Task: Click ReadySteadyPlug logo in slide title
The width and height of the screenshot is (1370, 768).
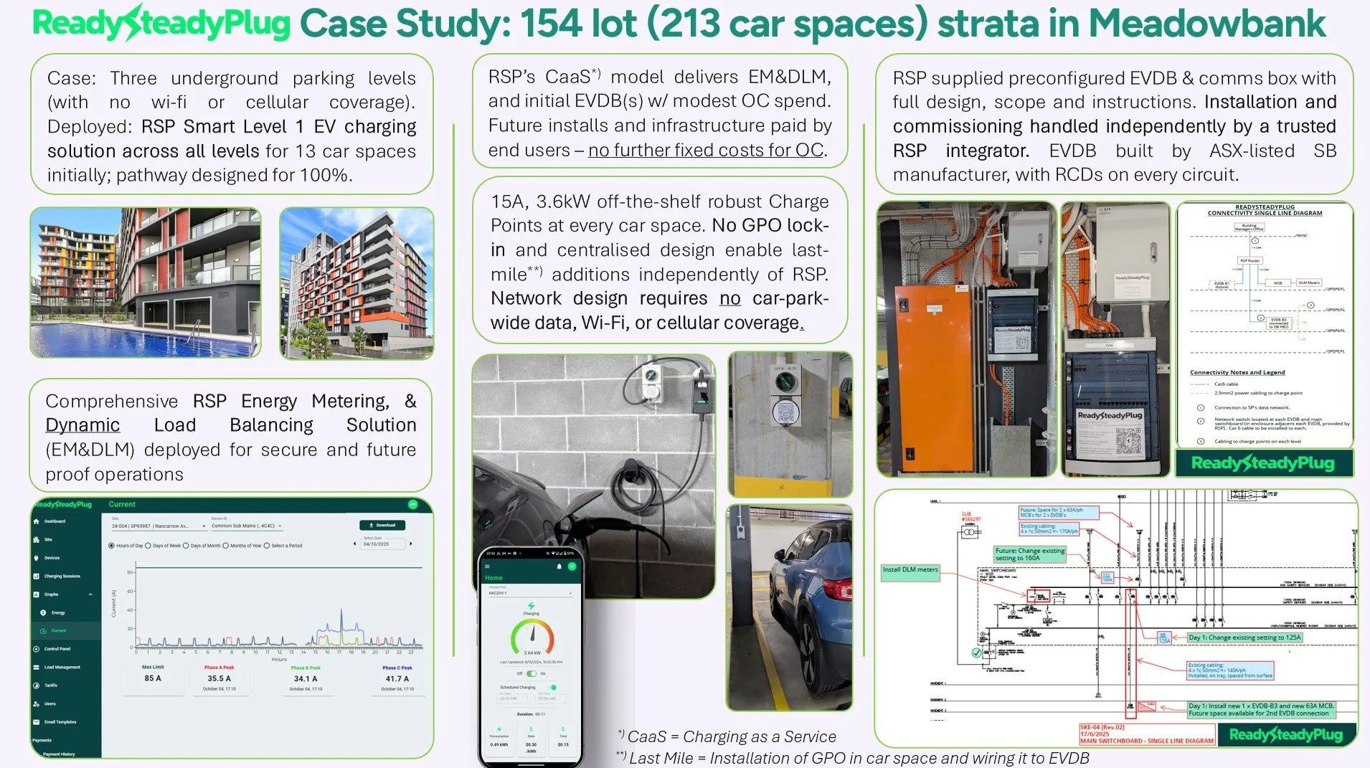Action: click(161, 23)
